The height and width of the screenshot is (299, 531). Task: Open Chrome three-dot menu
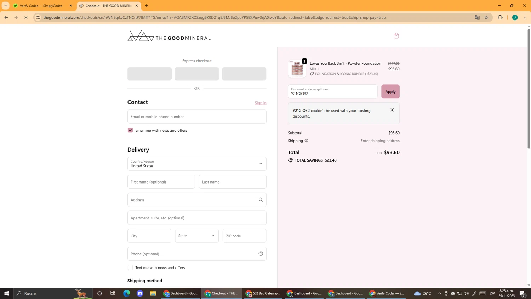click(525, 17)
